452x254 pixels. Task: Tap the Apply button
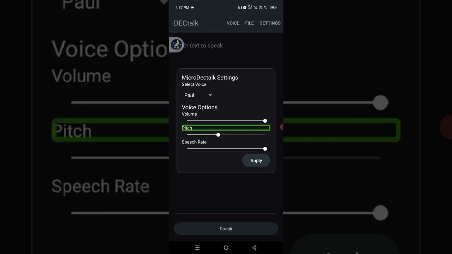tap(256, 161)
